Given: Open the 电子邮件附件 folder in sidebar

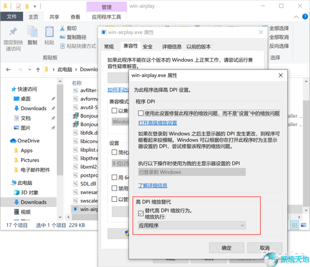Looking at the screenshot, I should pyautogui.click(x=32, y=170).
